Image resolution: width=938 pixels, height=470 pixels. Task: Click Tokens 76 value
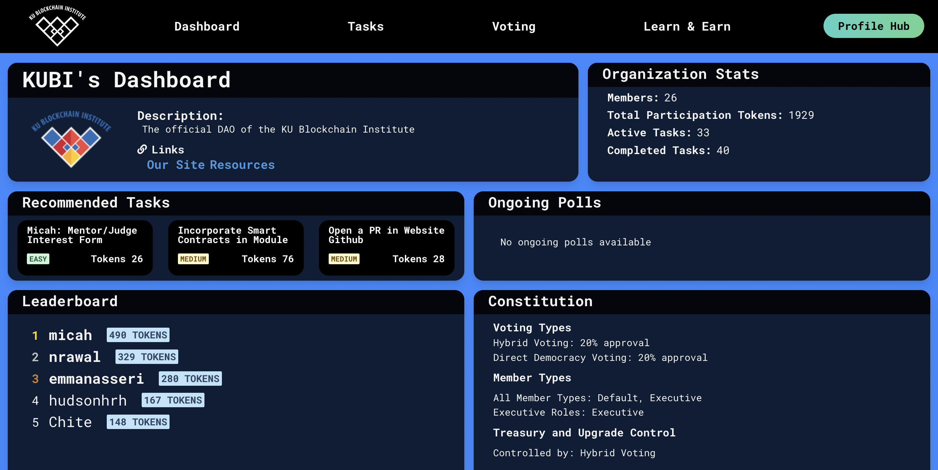coord(268,259)
